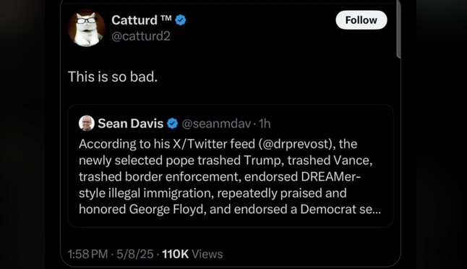The image size is (467, 269).
Task: Click the "This is so bad." text
Action: (x=113, y=77)
